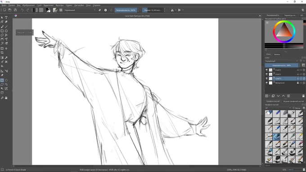Select the Freehand path tool
This screenshot has height=172, width=306.
(6, 39)
